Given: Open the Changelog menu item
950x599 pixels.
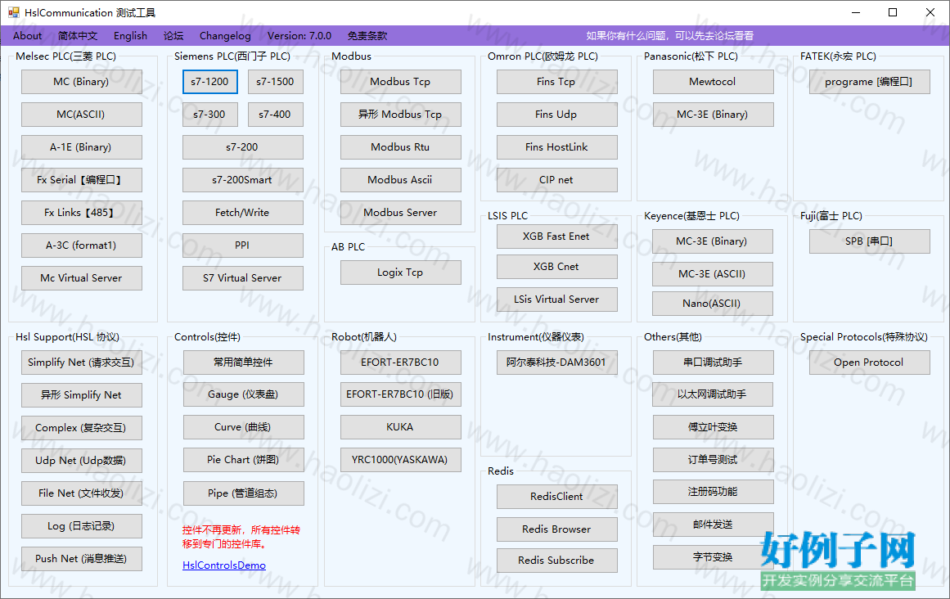Looking at the screenshot, I should tap(225, 36).
